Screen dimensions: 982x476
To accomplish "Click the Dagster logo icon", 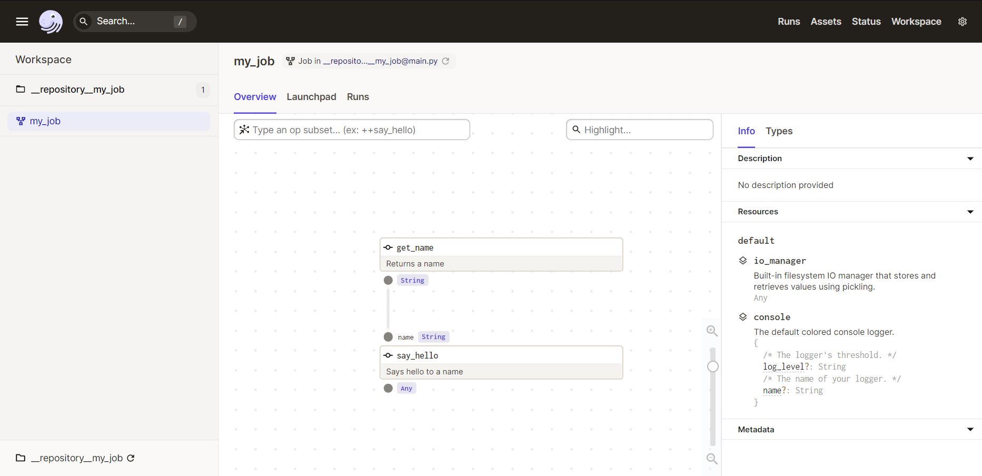I will 51,22.
